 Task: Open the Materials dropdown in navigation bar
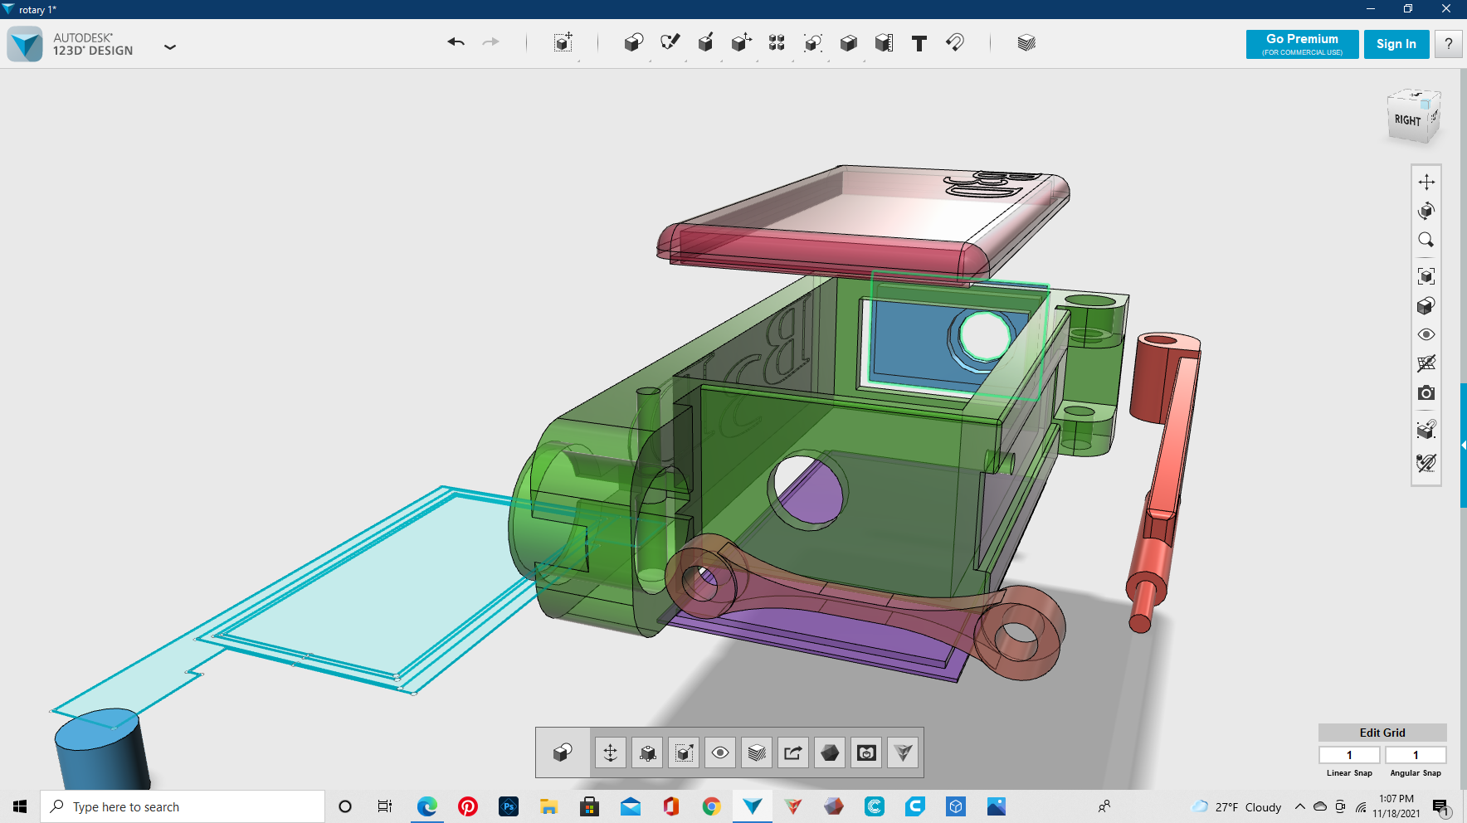click(1426, 306)
